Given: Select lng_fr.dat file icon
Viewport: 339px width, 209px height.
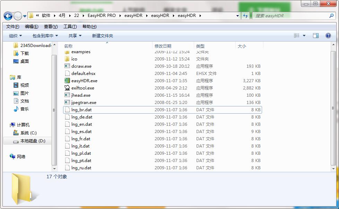Looking at the screenshot, I should pyautogui.click(x=67, y=139).
